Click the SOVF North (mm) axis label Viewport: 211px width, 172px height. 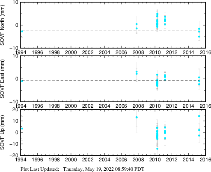click(2, 25)
